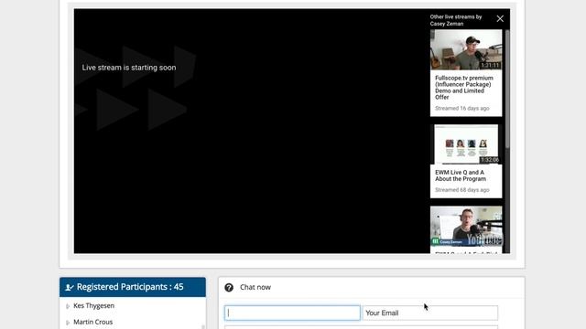Screen dimensions: 586x329
Task: Click the "Streamed 68 days ago" text
Action: (461, 190)
